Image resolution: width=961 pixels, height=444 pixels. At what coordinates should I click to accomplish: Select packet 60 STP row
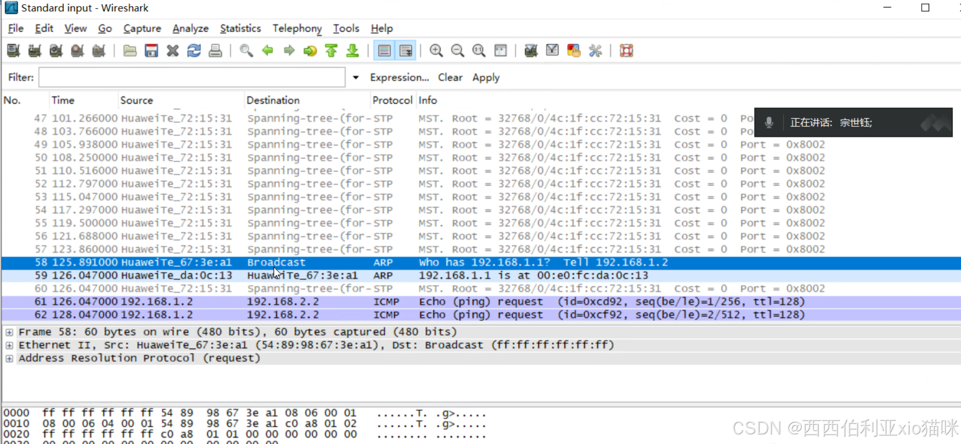[481, 288]
